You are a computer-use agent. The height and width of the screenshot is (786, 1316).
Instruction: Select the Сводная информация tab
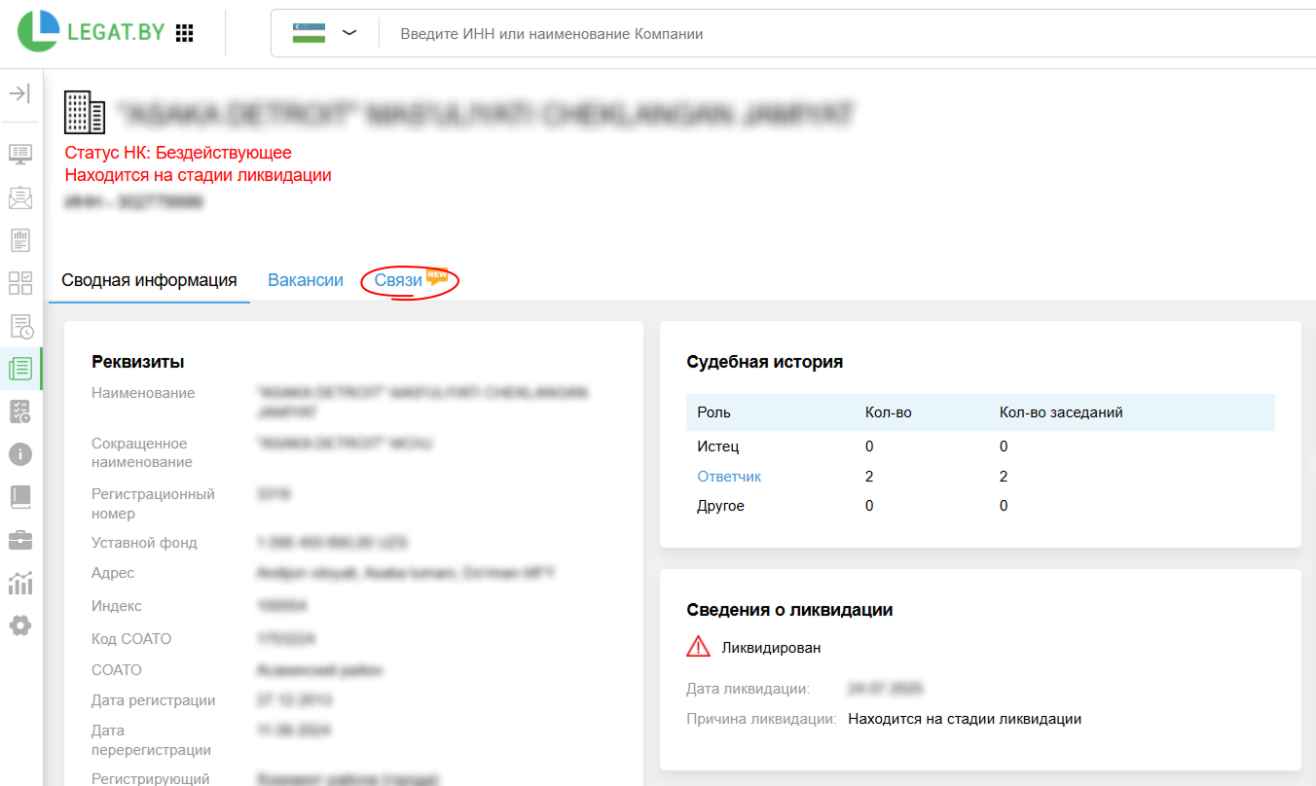click(x=148, y=279)
